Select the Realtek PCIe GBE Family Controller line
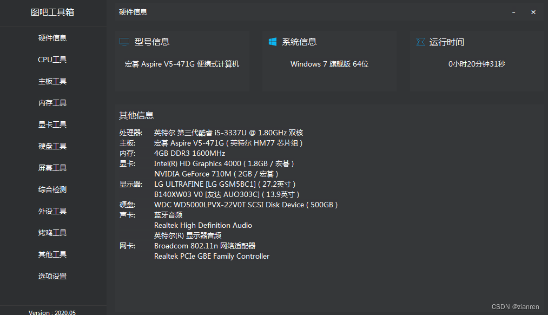Viewport: 548px width, 315px height. point(212,256)
